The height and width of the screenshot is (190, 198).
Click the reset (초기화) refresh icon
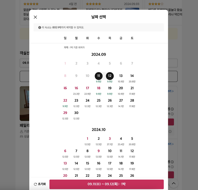tap(36, 184)
